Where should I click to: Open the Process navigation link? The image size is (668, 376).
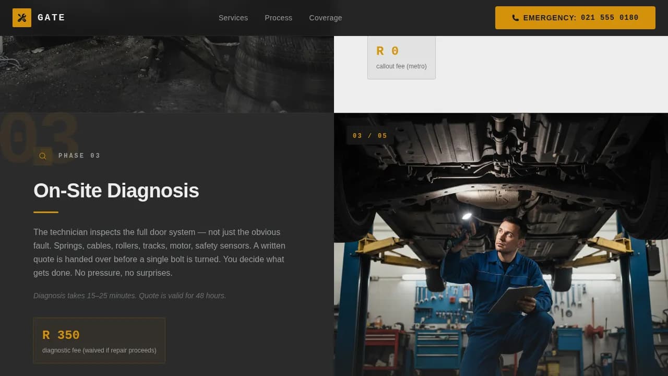(278, 18)
